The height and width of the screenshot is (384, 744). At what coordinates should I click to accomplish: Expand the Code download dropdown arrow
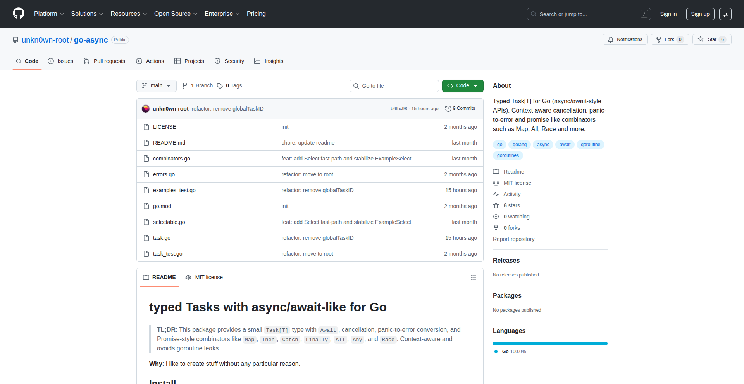point(475,85)
